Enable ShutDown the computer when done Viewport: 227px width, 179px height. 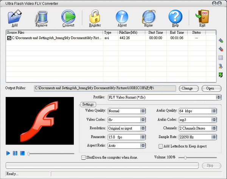click(83, 157)
